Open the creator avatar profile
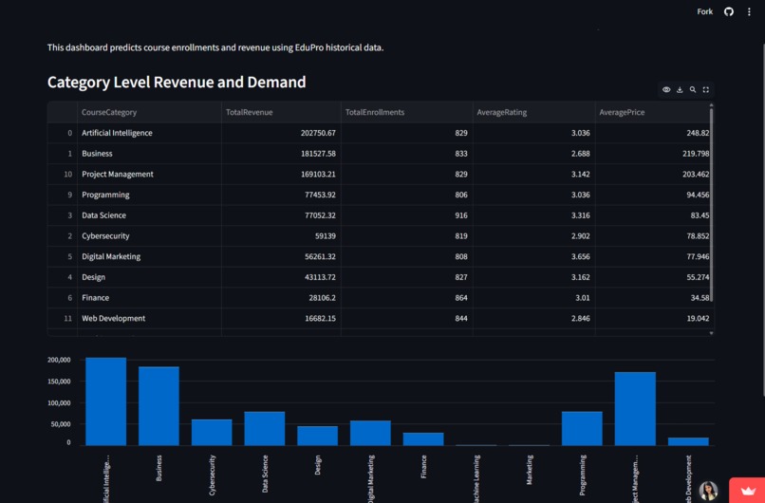 [708, 491]
